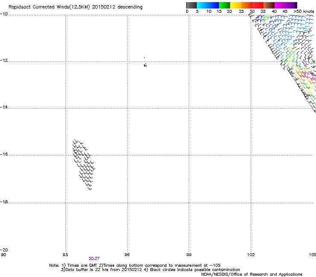The width and height of the screenshot is (316, 277).
Task: Click the magenta high-wind barbs near 105E, 12.7S
Action: click(x=313, y=77)
